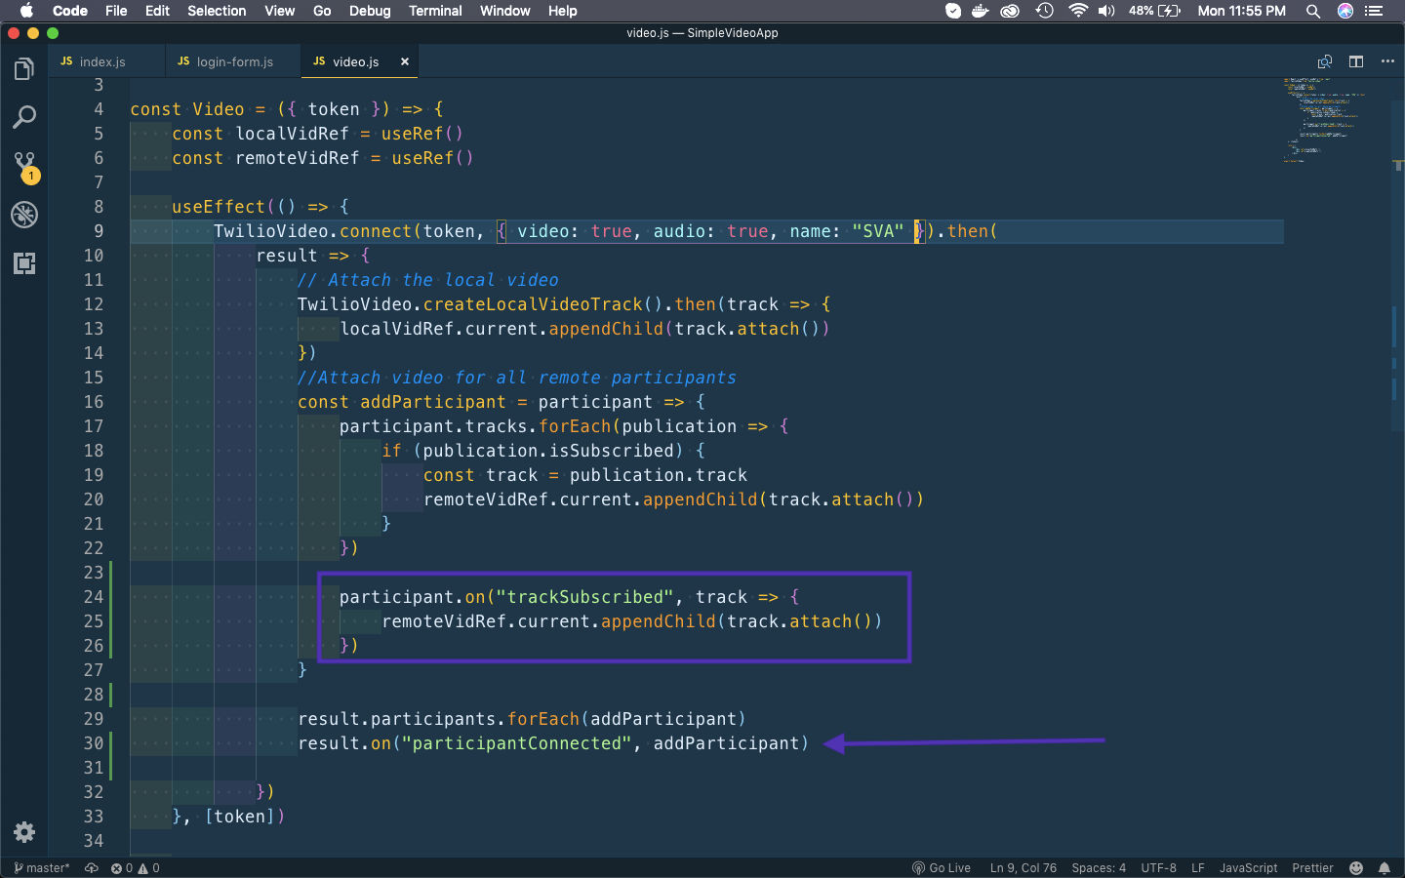This screenshot has width=1405, height=878.
Task: Open the Search view in activity bar
Action: coord(24,117)
